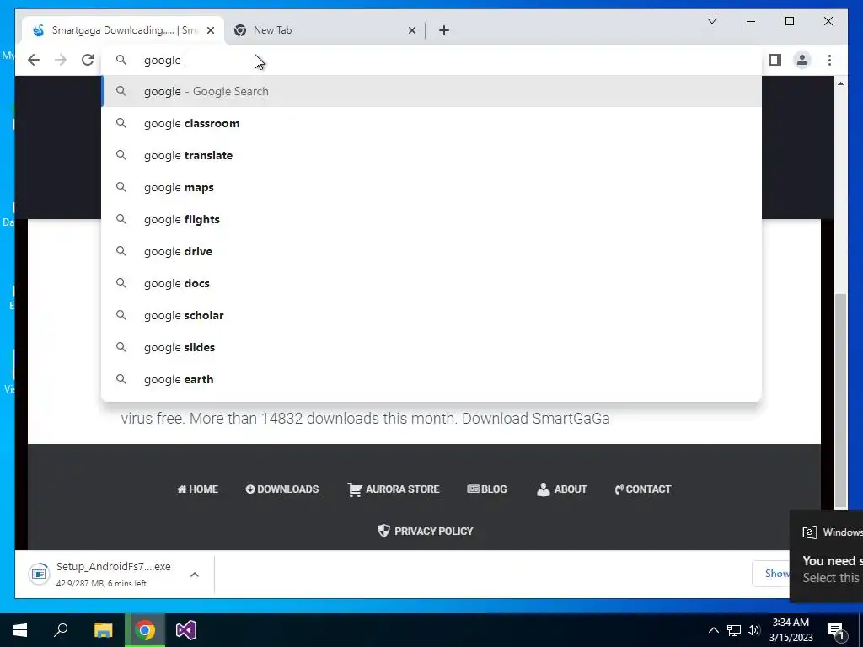Open the PRIVACY POLICY footer link

pyautogui.click(x=426, y=531)
